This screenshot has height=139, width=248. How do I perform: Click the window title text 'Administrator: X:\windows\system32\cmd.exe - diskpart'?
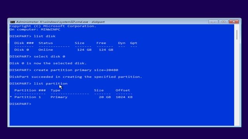pyautogui.click(x=60, y=22)
